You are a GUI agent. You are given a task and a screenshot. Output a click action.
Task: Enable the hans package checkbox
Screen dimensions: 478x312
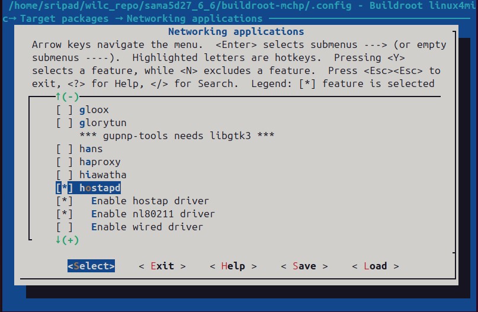click(x=64, y=149)
